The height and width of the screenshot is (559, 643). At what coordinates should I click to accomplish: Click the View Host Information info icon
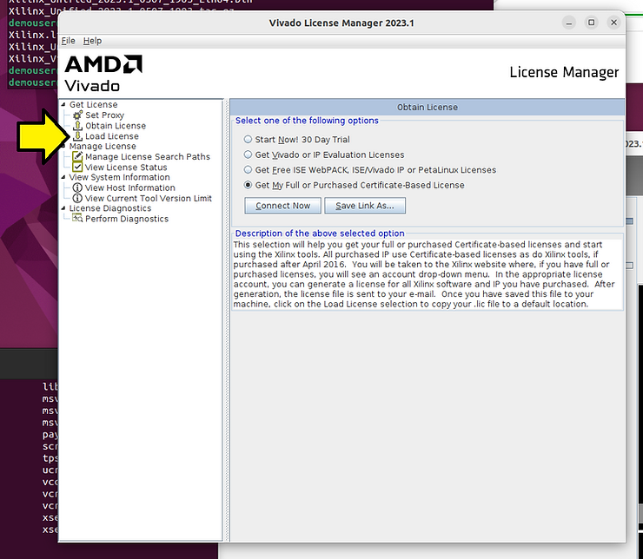point(77,187)
